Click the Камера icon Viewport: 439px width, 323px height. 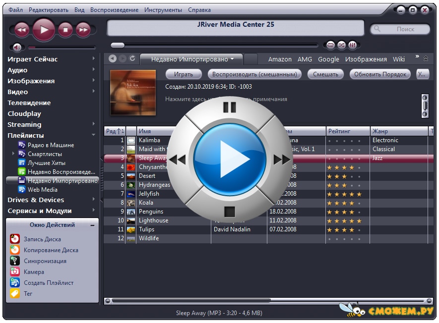pos(15,271)
